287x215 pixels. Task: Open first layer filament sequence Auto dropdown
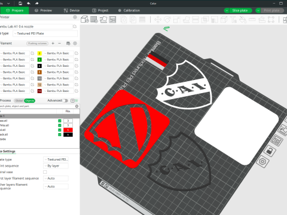click(56, 179)
